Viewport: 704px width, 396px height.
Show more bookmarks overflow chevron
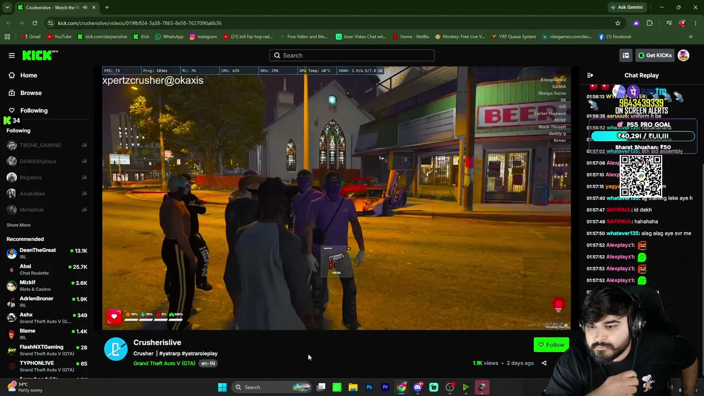tap(691, 37)
